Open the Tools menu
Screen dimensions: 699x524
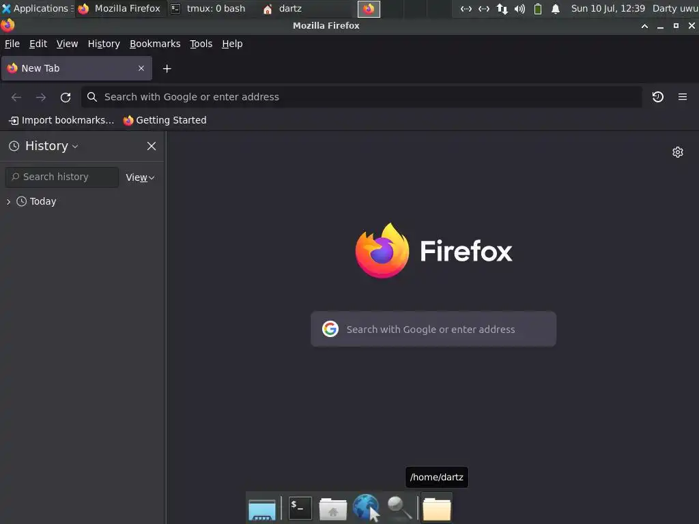pyautogui.click(x=201, y=44)
